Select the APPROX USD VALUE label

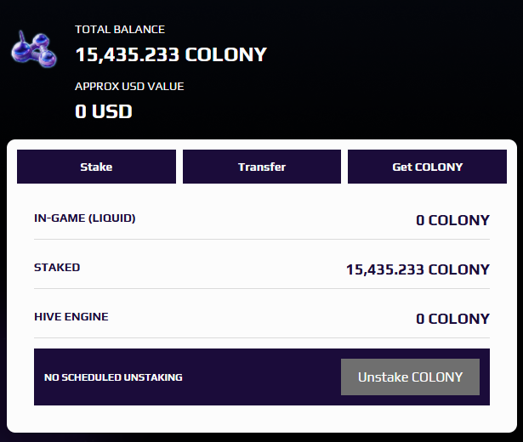(129, 87)
